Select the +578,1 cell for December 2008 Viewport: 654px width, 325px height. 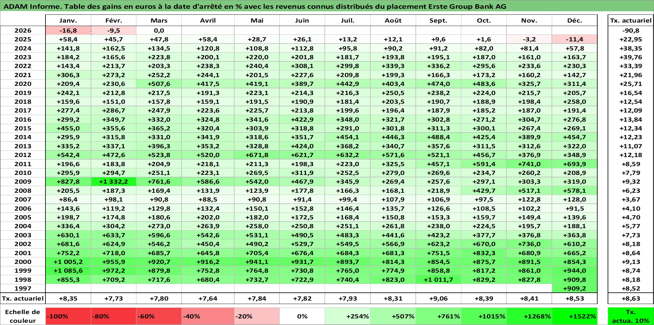click(x=575, y=191)
